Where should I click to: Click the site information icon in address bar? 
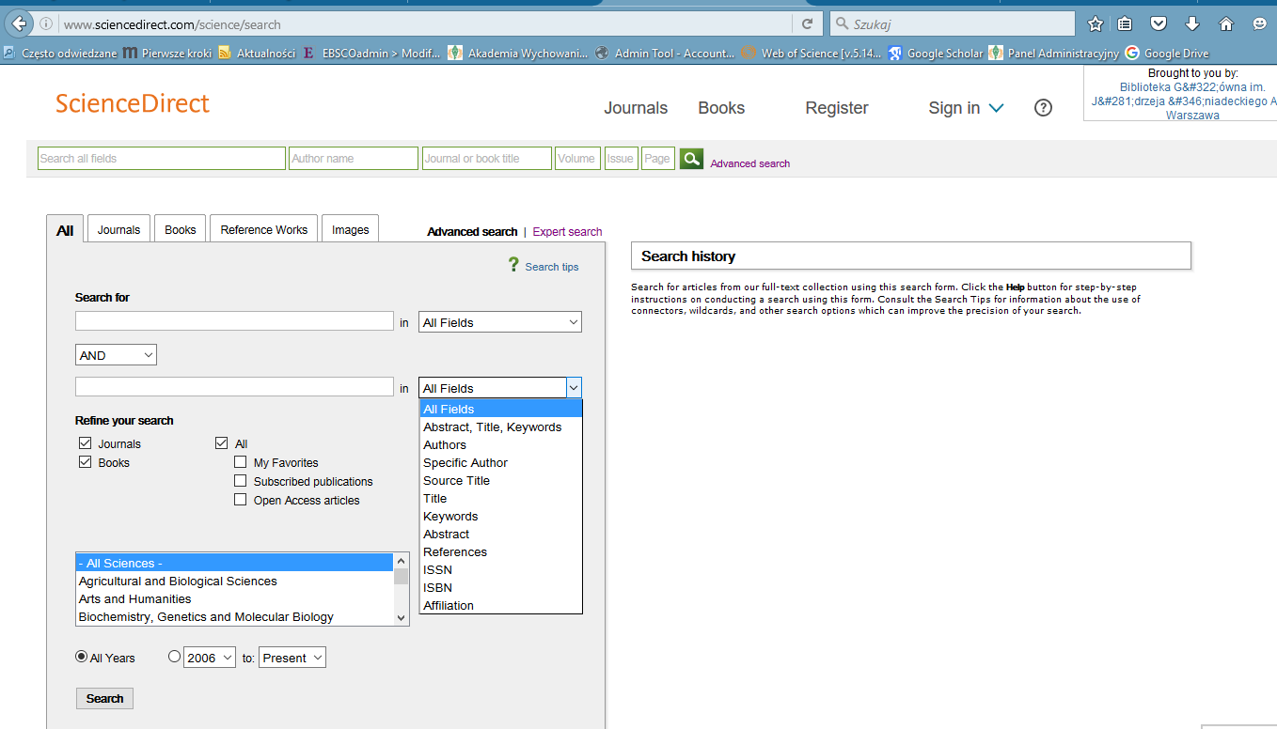46,23
